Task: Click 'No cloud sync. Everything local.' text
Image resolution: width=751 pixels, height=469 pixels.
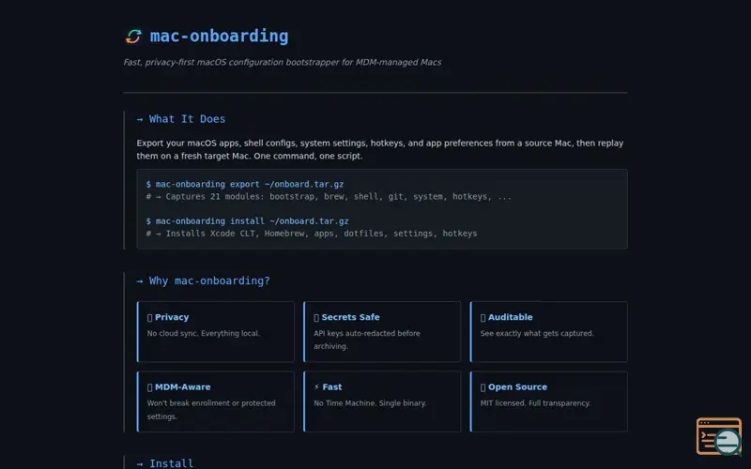Action: click(x=203, y=333)
